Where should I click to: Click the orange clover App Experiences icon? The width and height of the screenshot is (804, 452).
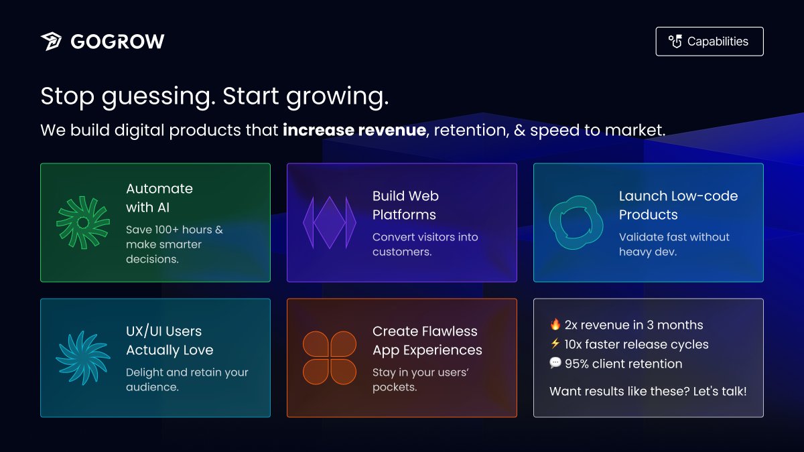pos(329,358)
